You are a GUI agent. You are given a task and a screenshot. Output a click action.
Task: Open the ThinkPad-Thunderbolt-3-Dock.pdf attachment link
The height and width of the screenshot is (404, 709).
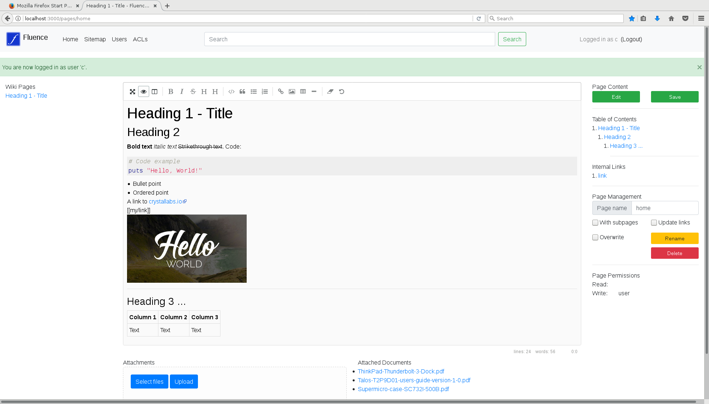[x=401, y=372]
